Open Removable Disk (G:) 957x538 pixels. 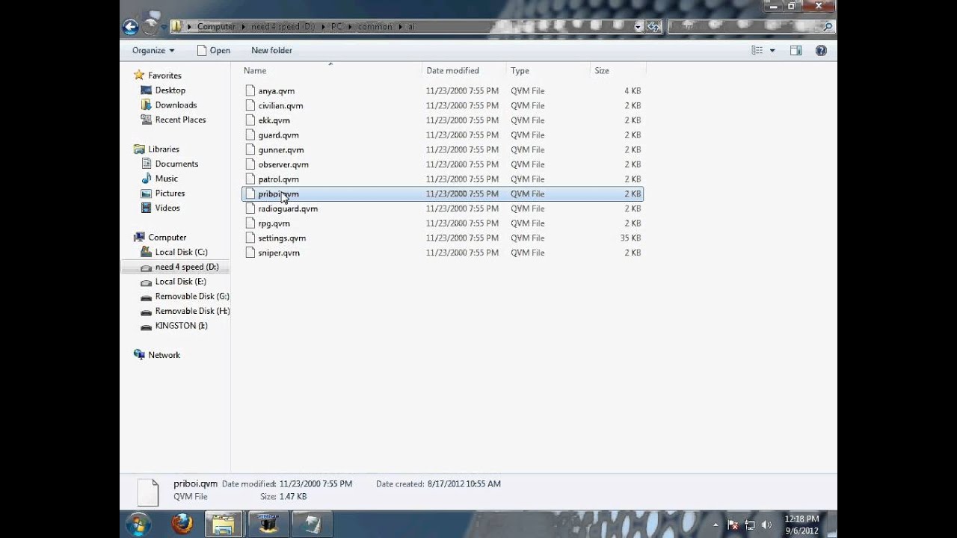pyautogui.click(x=192, y=296)
